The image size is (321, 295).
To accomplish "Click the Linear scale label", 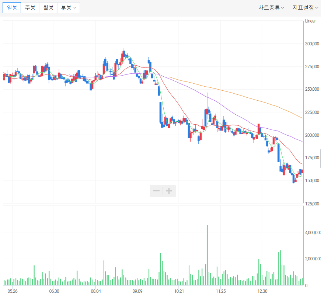I will (310, 21).
